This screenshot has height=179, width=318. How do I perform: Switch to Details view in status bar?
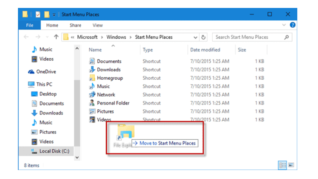(x=282, y=165)
